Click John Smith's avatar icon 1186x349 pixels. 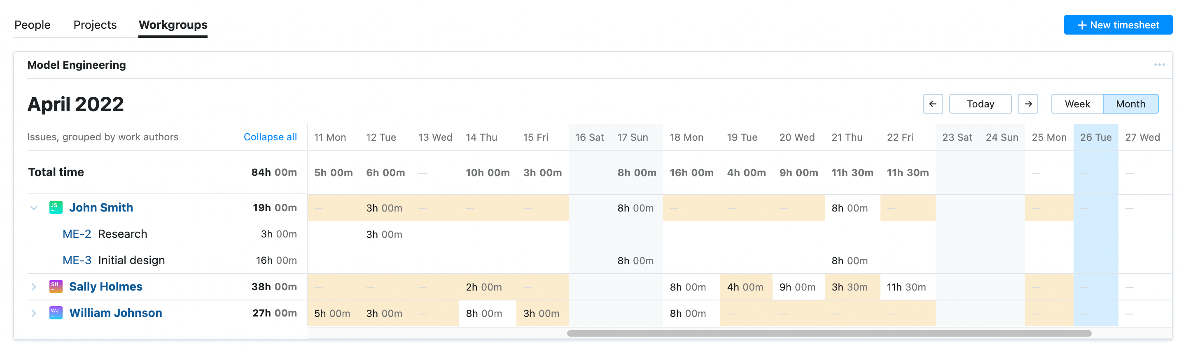(56, 208)
